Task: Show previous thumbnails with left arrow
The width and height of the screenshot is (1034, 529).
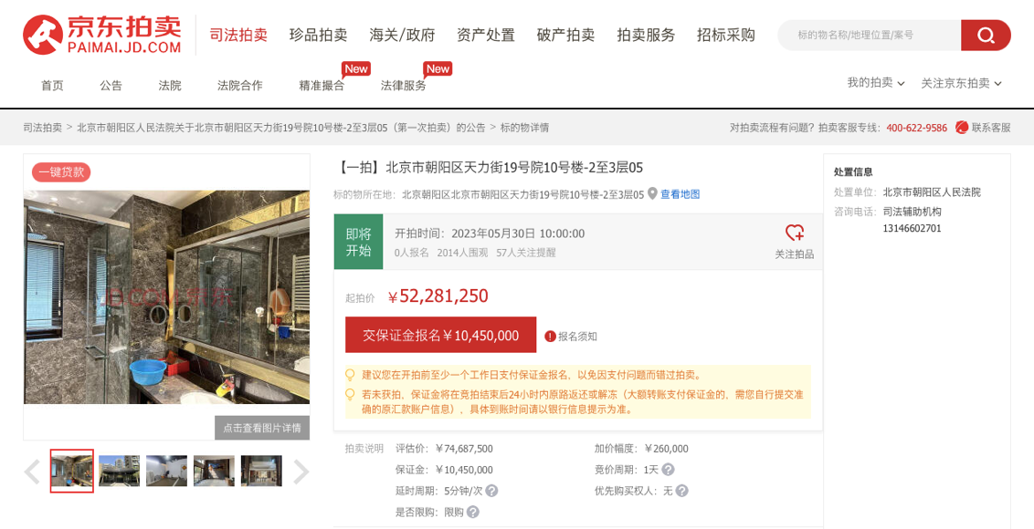Action: tap(32, 472)
